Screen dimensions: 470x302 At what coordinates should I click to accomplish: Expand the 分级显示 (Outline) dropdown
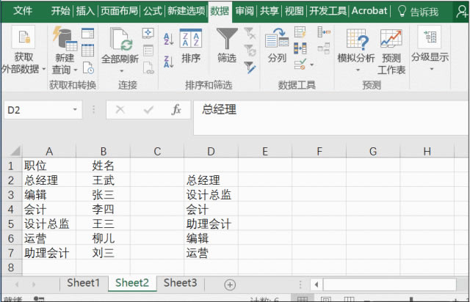[x=430, y=69]
